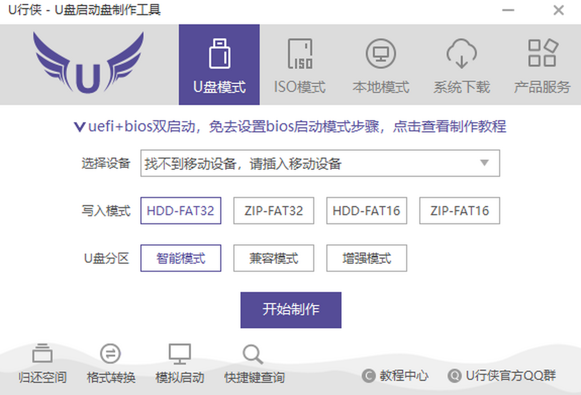Launch 模拟启动 monitor icon

pyautogui.click(x=180, y=354)
